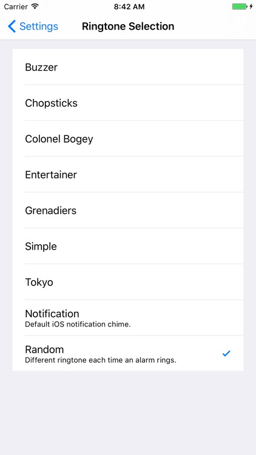
Task: Select the Random ringtone option
Action: coord(128,353)
